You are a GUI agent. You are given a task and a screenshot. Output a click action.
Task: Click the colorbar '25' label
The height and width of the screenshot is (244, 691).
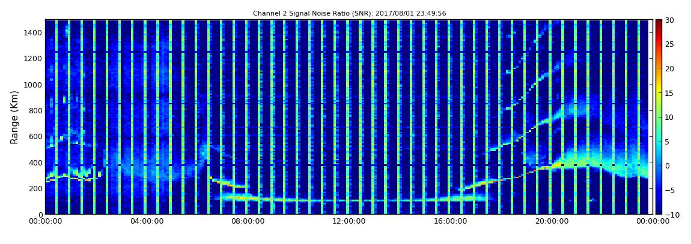tap(669, 44)
